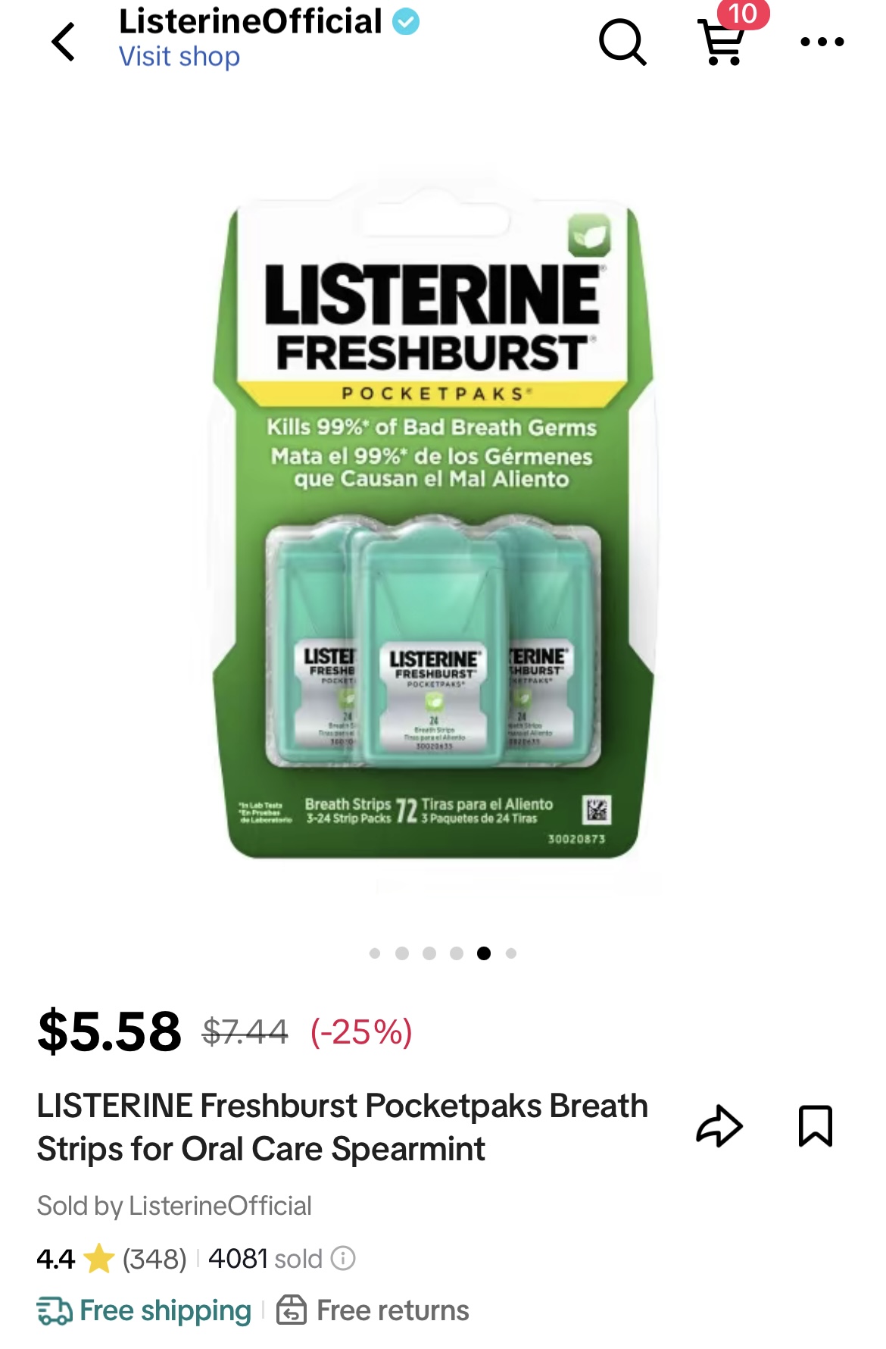This screenshot has height=1349, width=886.
Task: Open the shopping cart with 10 items
Action: coord(722,42)
